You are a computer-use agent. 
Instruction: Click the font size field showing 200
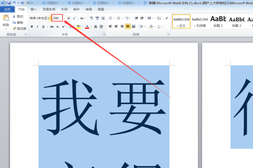coord(57,18)
